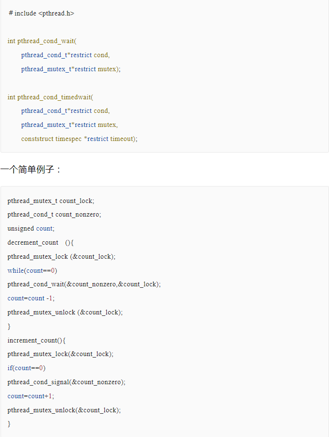Click the 'pthread_mutex_t count_lock;' line
Viewport: 329px width, 437px height.
(50, 201)
